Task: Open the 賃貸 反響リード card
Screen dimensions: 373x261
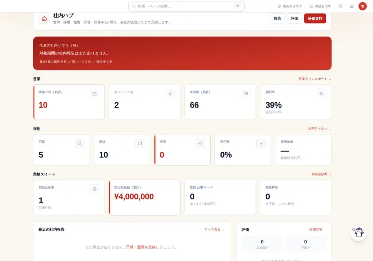Action: (220, 198)
